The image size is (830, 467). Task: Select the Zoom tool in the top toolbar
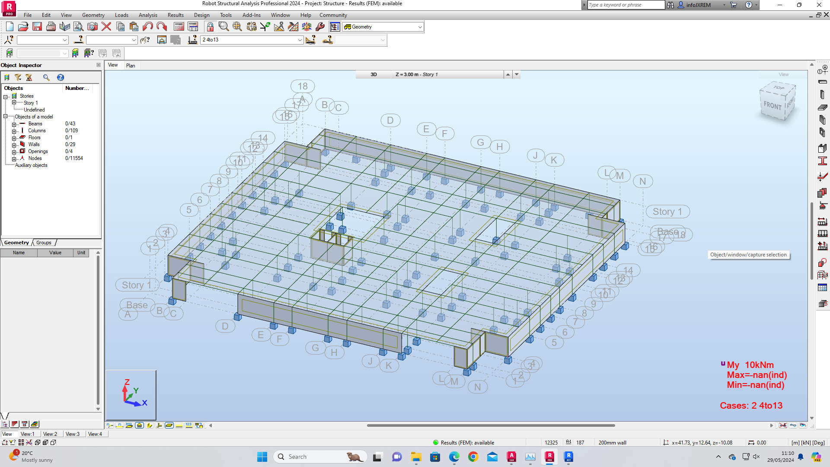pyautogui.click(x=223, y=26)
